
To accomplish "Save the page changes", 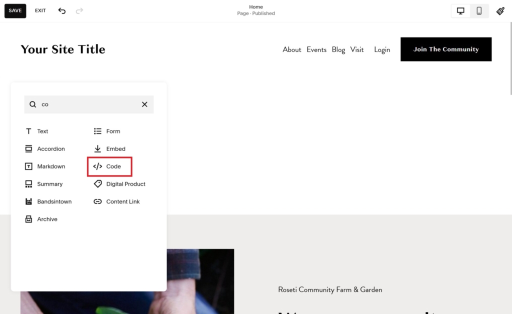I will point(14,10).
